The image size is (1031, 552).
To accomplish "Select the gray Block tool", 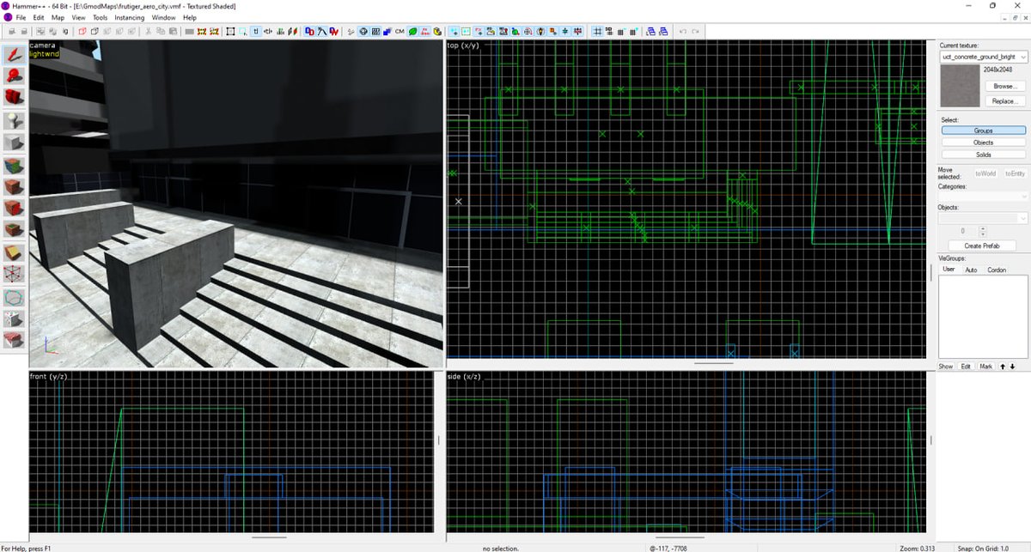I will click(x=14, y=142).
